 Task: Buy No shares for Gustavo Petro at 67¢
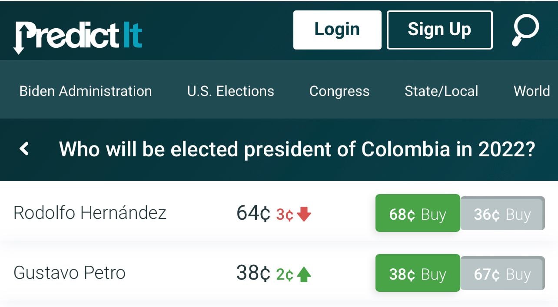coord(502,273)
